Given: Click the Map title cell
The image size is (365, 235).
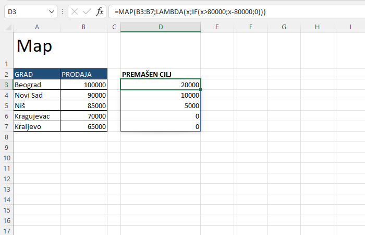Looking at the screenshot, I should [36, 47].
